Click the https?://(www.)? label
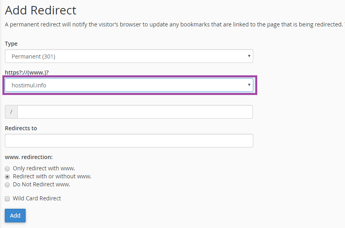This screenshot has width=345, height=228. [x=29, y=72]
